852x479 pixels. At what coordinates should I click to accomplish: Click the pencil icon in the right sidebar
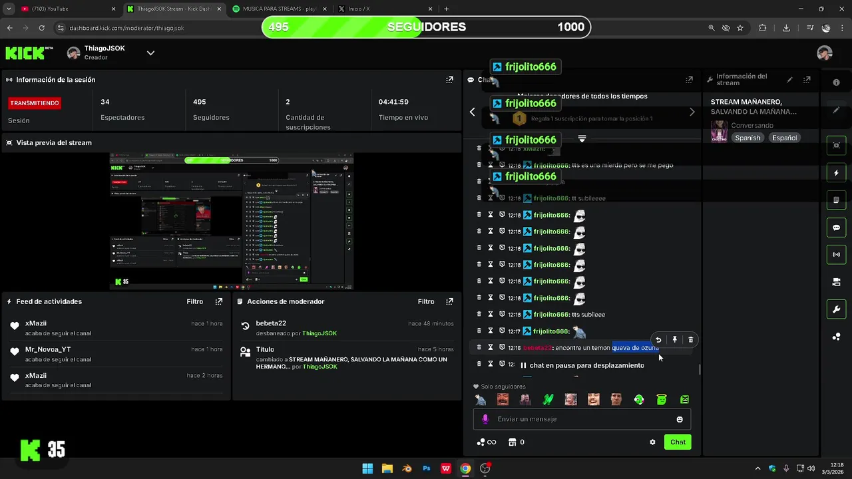[x=837, y=110]
